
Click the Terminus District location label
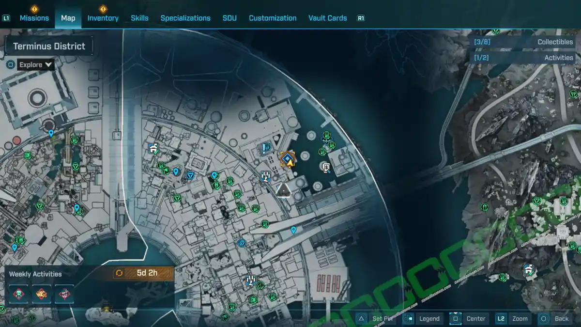point(49,47)
